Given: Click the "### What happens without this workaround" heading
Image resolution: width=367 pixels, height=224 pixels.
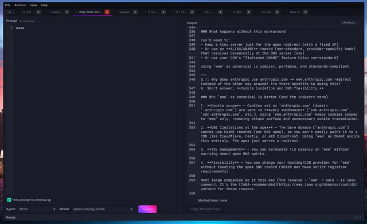Looking at the screenshot, I should pyautogui.click(x=243, y=32).
